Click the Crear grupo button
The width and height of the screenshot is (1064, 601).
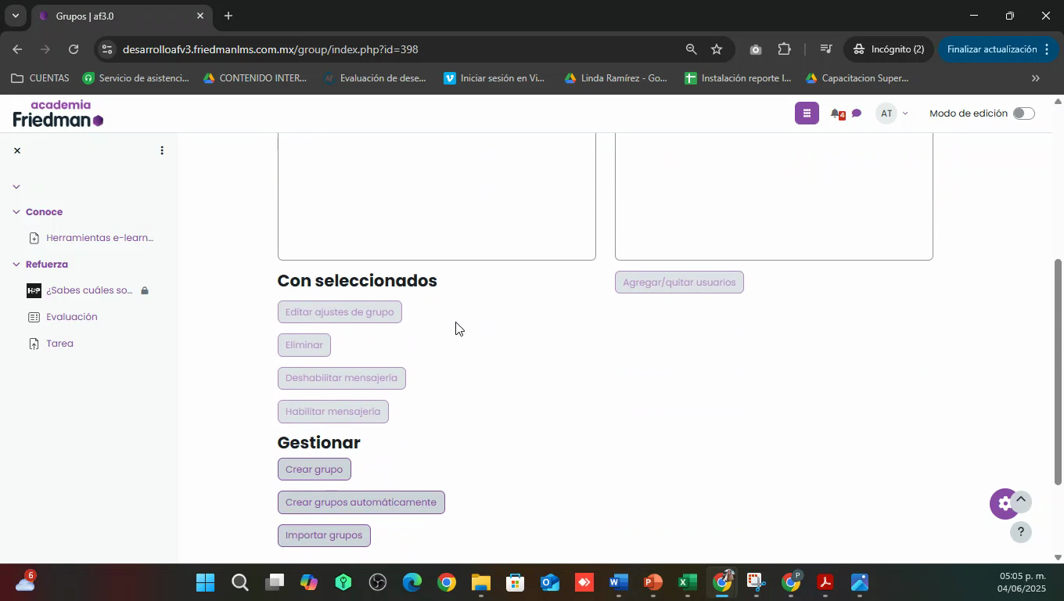coord(314,470)
